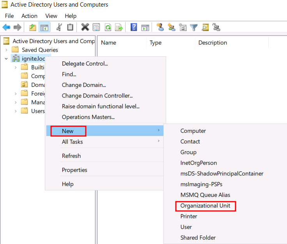Select Organizational Unit in submenu
Image resolution: width=287 pixels, height=244 pixels.
205,206
